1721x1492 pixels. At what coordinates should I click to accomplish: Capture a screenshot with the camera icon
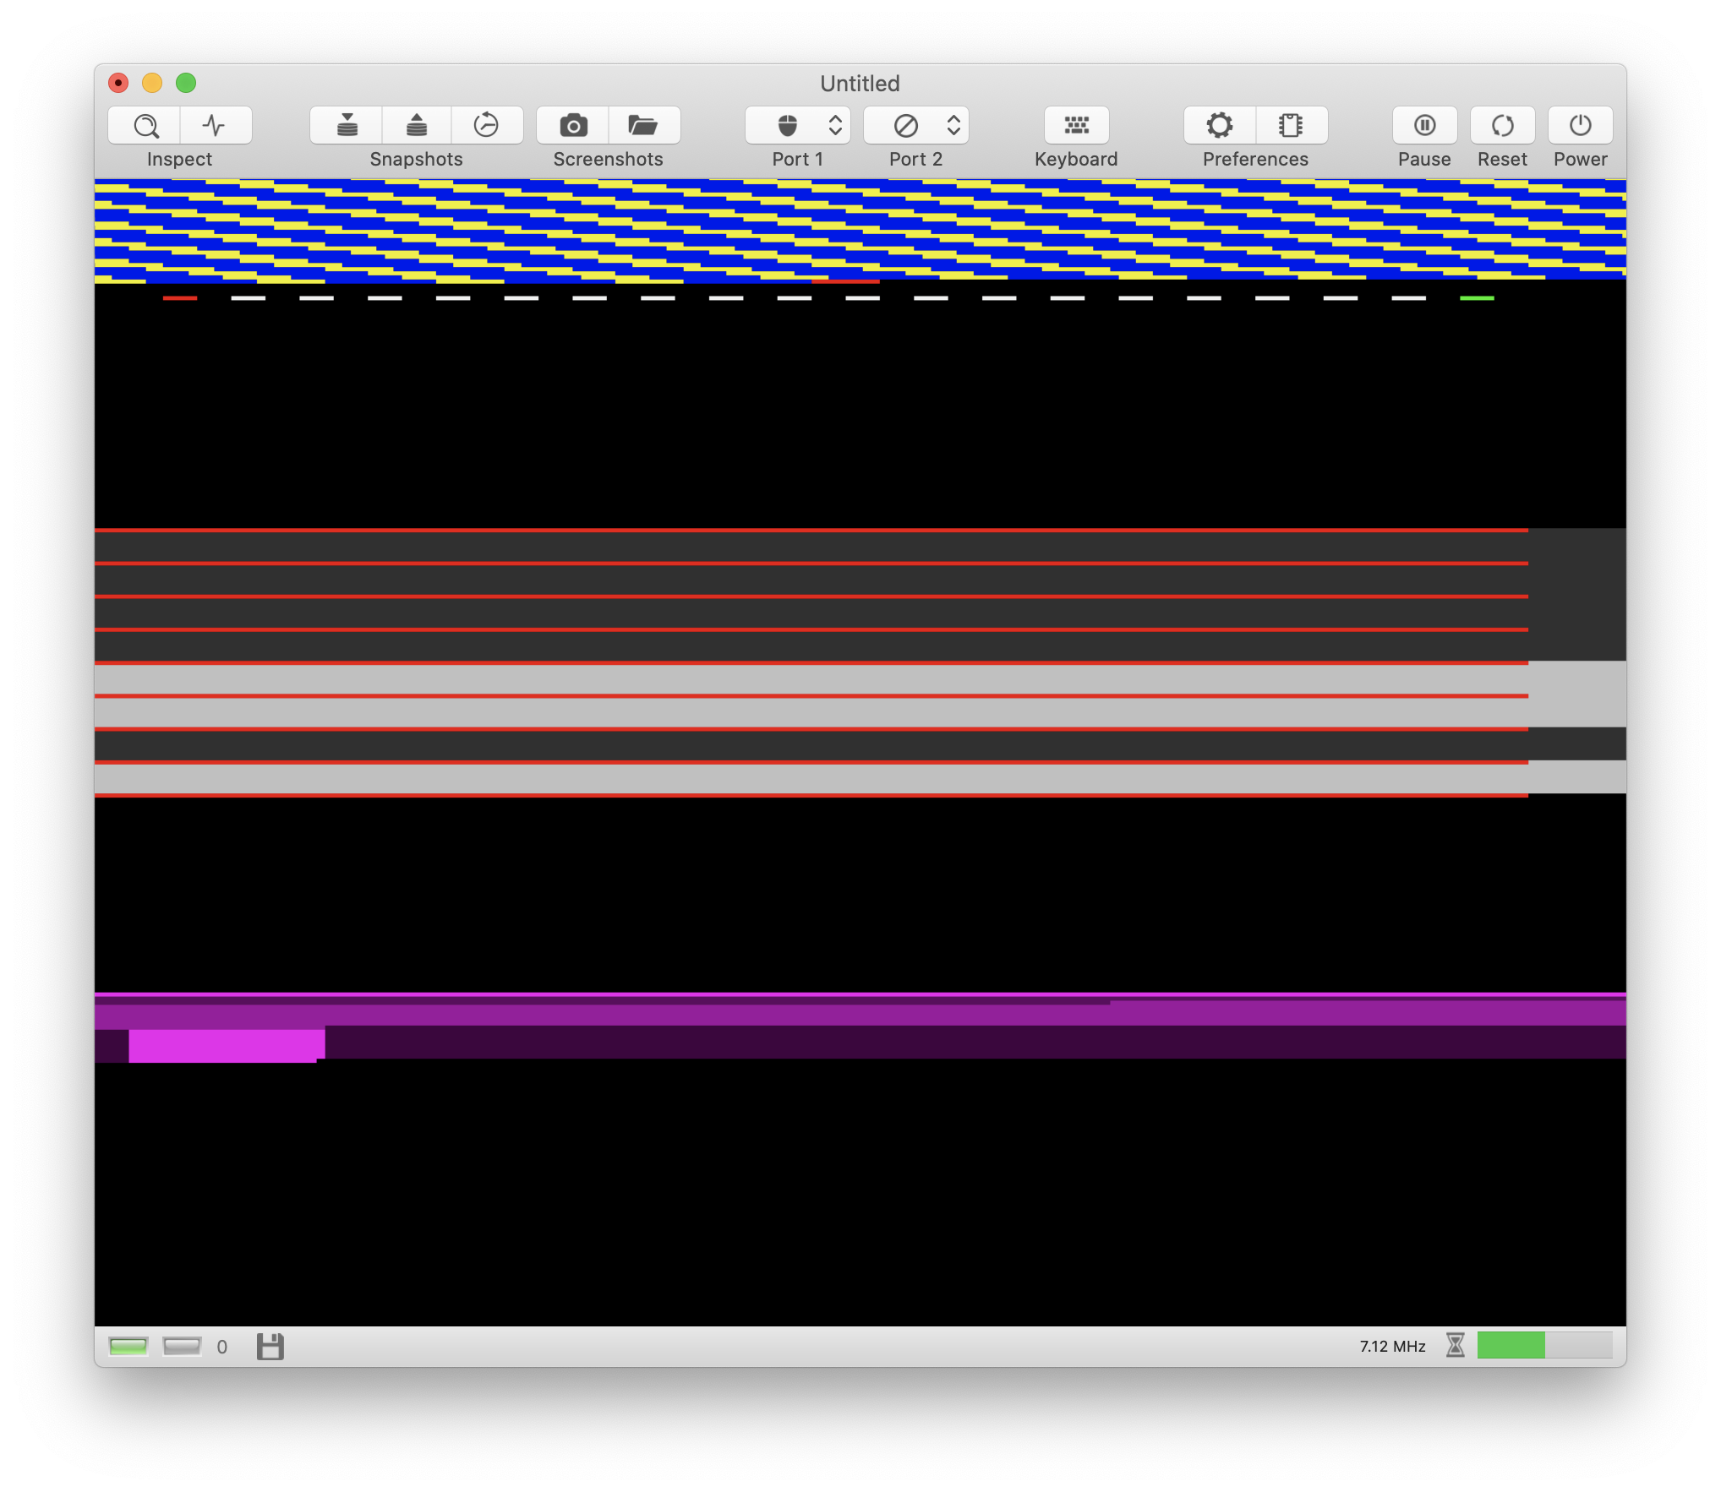click(x=573, y=126)
